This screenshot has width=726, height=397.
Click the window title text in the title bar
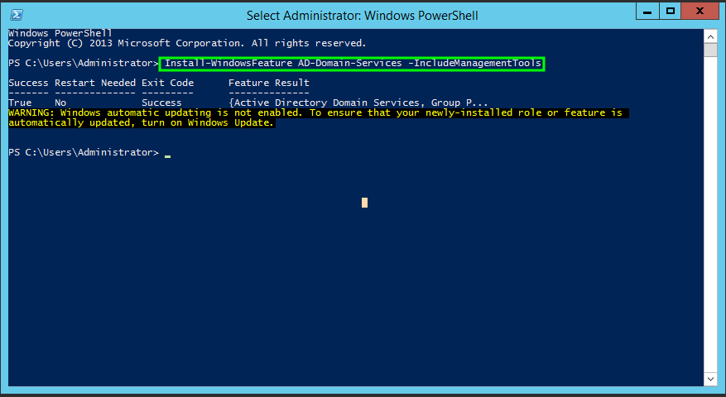coord(363,15)
